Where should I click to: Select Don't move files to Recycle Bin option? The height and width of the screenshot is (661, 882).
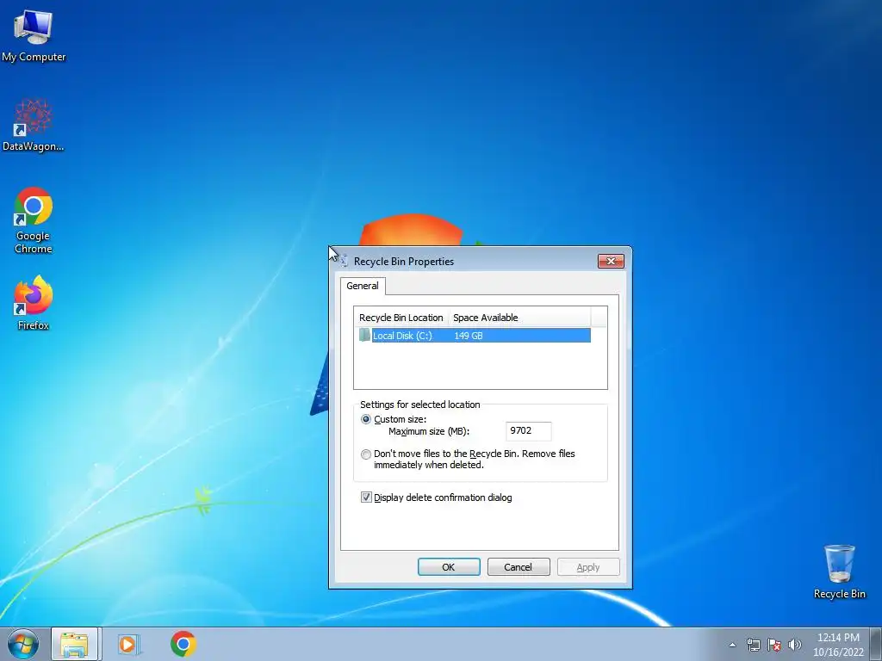(366, 454)
